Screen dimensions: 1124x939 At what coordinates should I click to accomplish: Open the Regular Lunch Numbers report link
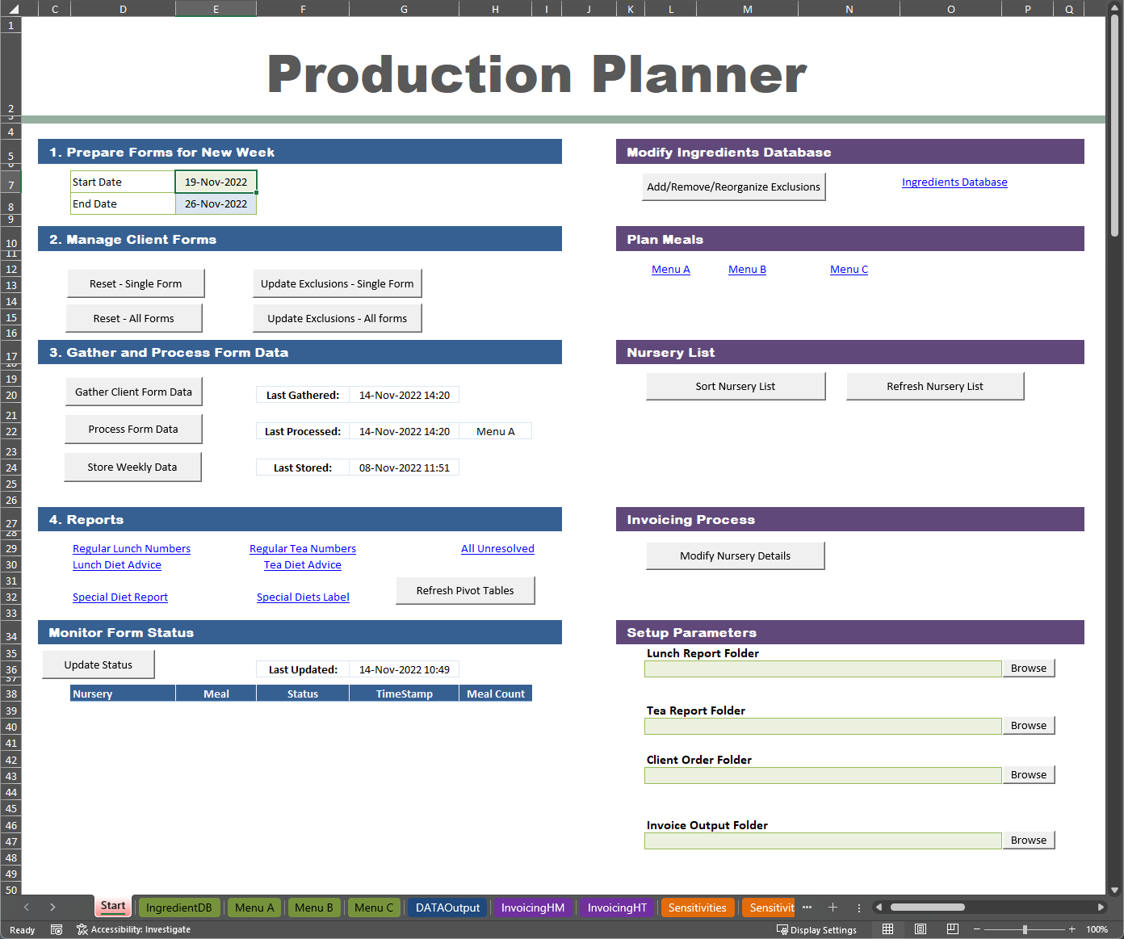click(x=131, y=548)
